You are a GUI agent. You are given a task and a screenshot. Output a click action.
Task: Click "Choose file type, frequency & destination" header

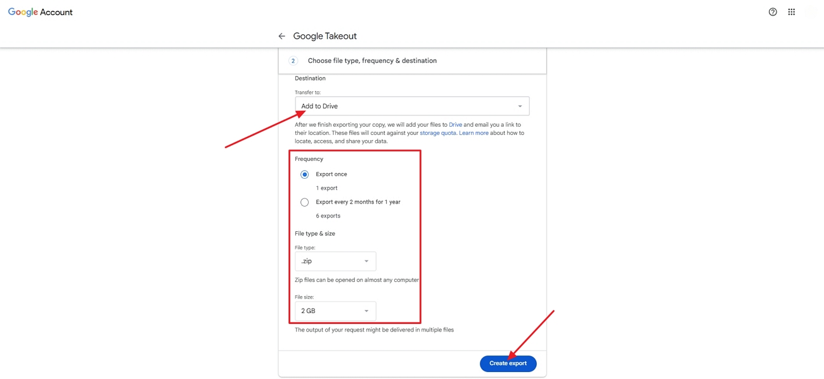(x=372, y=60)
